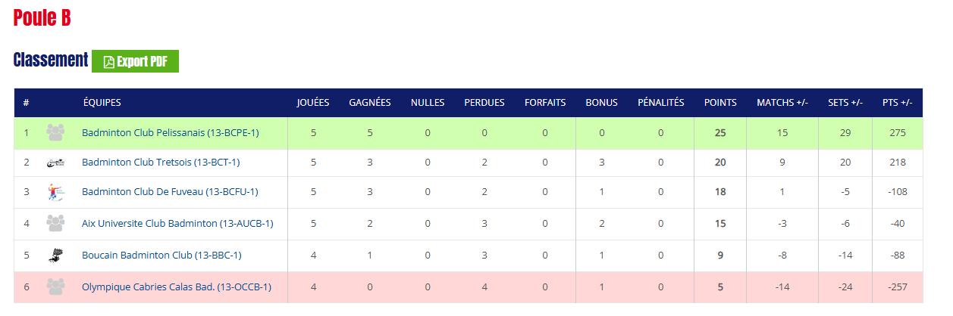The width and height of the screenshot is (953, 316).
Task: Click Badminton Club Pelissanais team logo placeholder
Action: (x=55, y=132)
